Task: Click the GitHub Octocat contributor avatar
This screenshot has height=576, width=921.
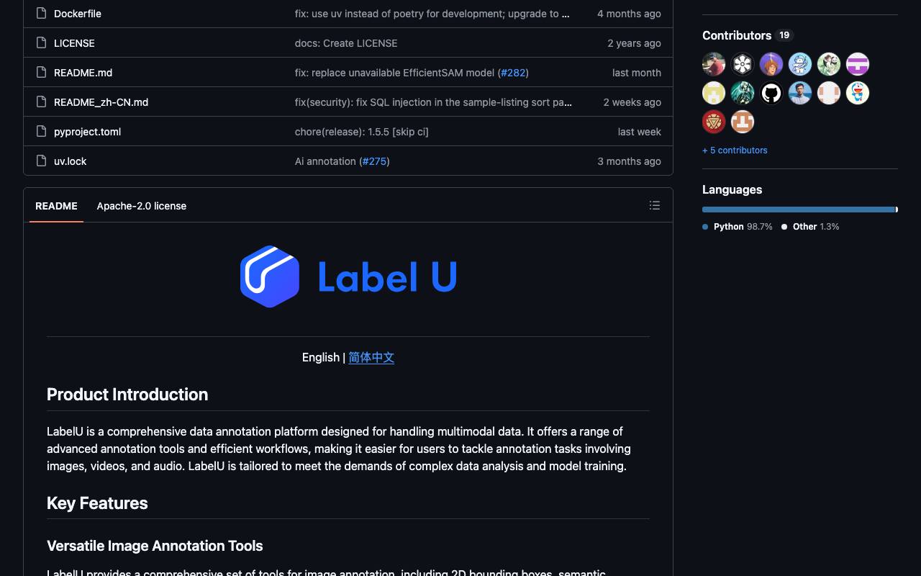Action: point(771,93)
